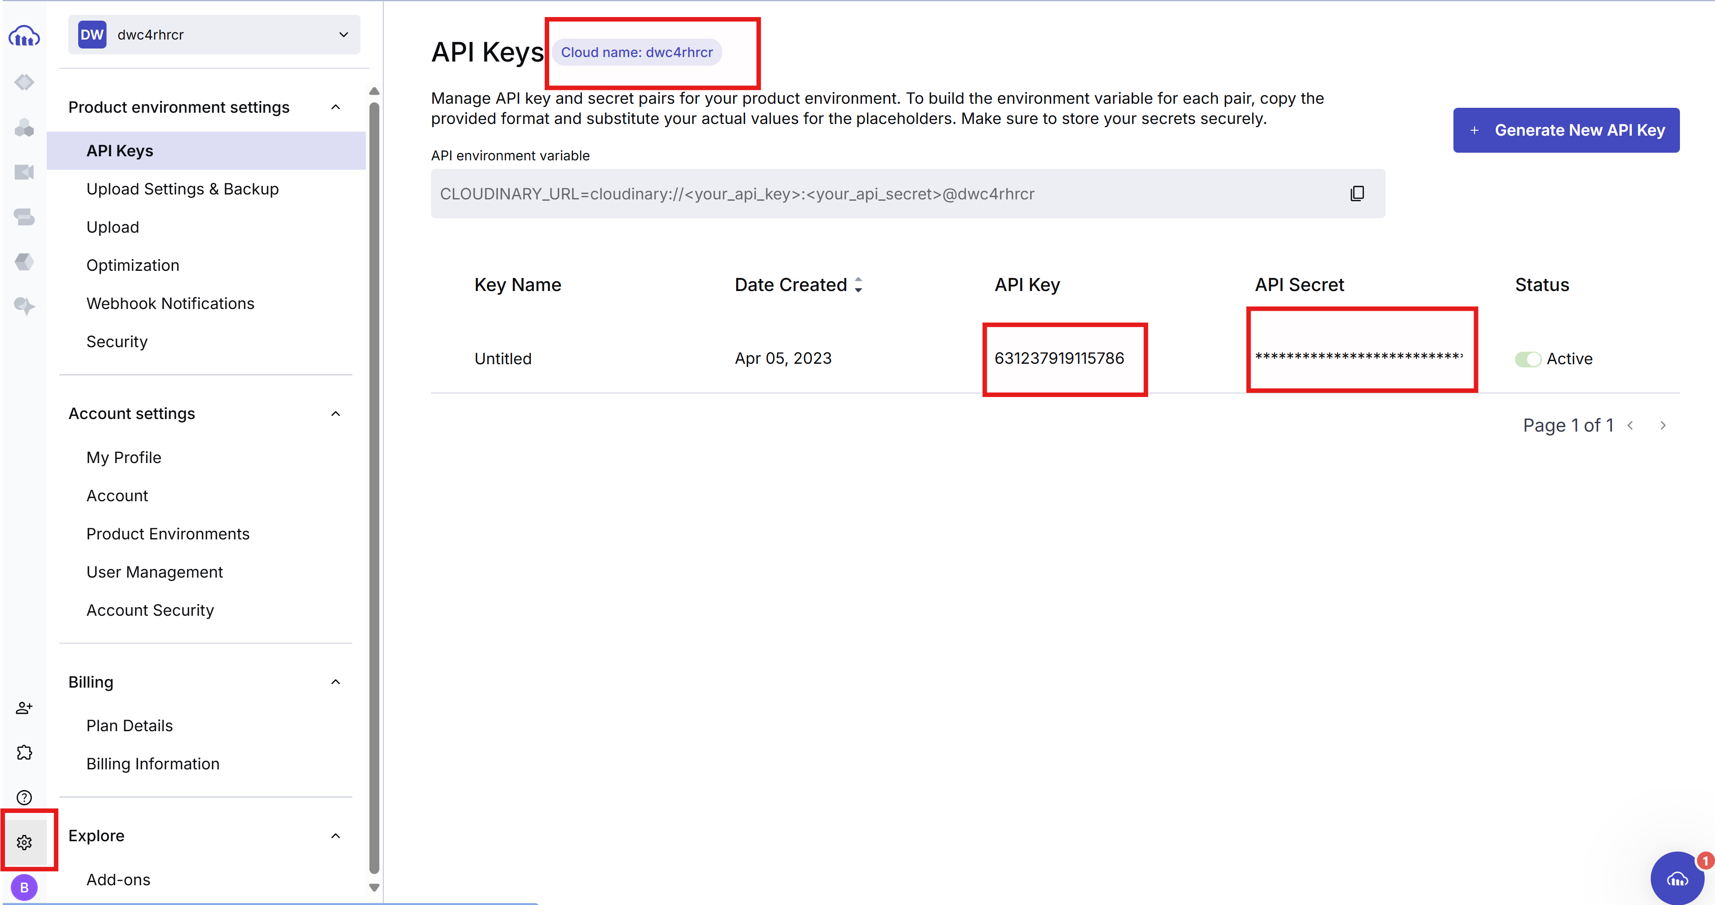1715x905 pixels.
Task: Open Account Security page
Action: (151, 610)
